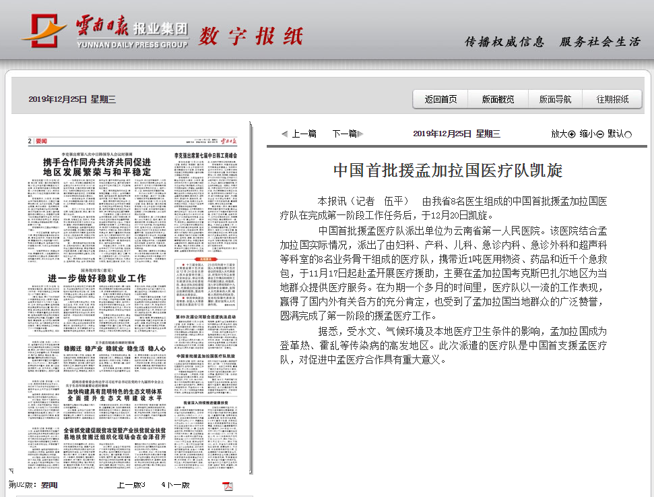Go to next article 下一篇
This screenshot has width=654, height=497.
pos(345,134)
